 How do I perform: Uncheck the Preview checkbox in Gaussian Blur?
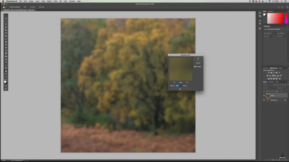coord(195,67)
